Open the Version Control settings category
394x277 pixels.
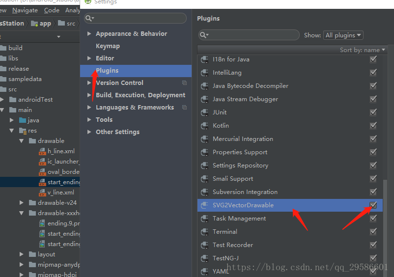(x=119, y=83)
